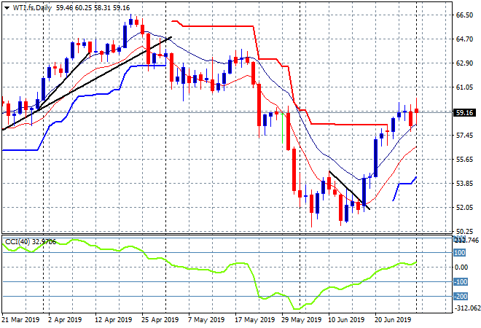The image size is (481, 328).
Task: Click the 53.85 price axis label
Action: tap(464, 183)
